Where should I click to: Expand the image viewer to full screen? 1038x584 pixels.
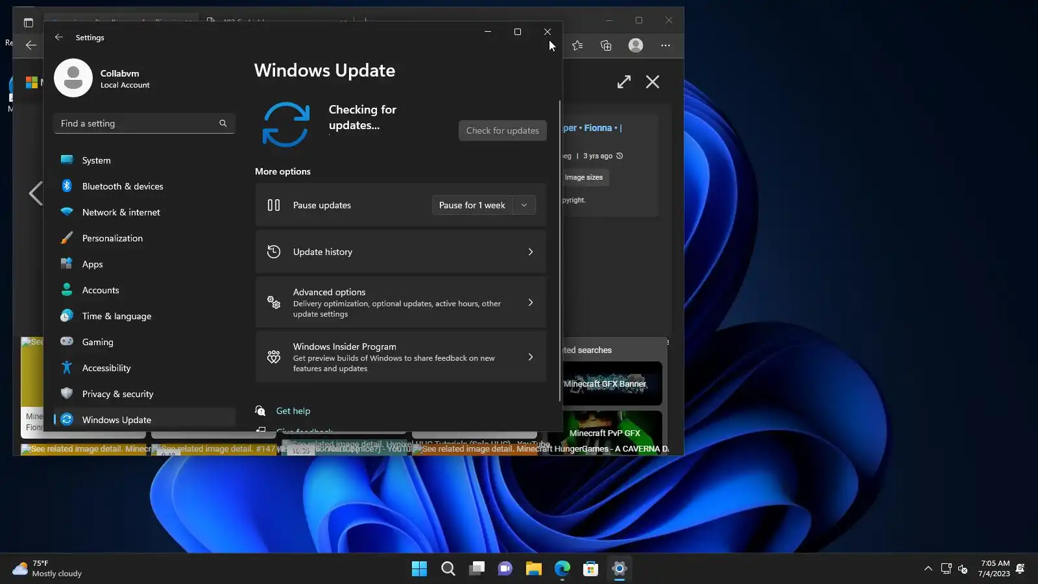click(x=624, y=82)
